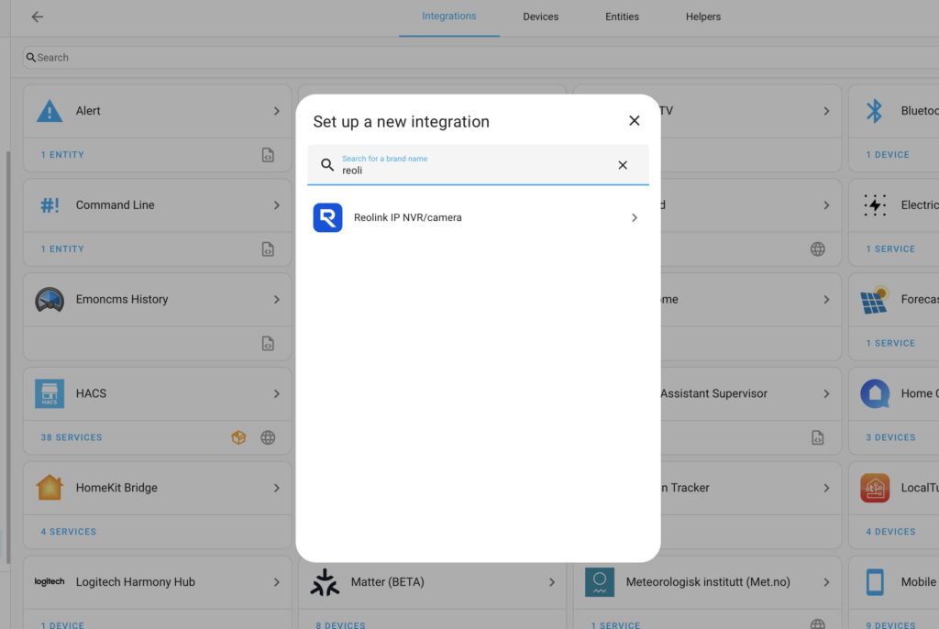
Task: Click the YAML file icon on Emoncms History card
Action: pyautogui.click(x=268, y=343)
